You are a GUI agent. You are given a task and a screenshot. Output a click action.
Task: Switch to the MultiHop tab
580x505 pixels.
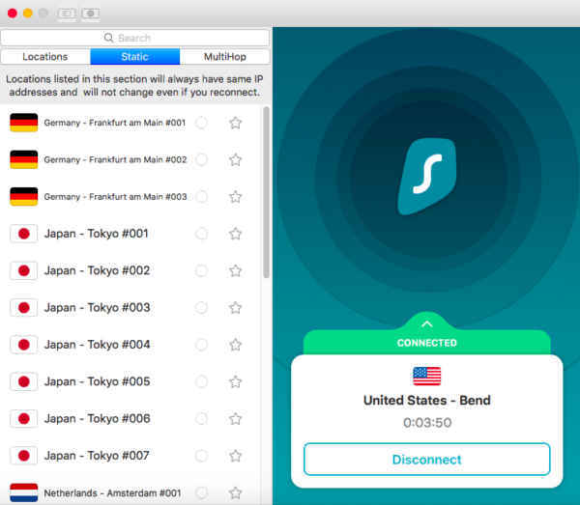(225, 57)
